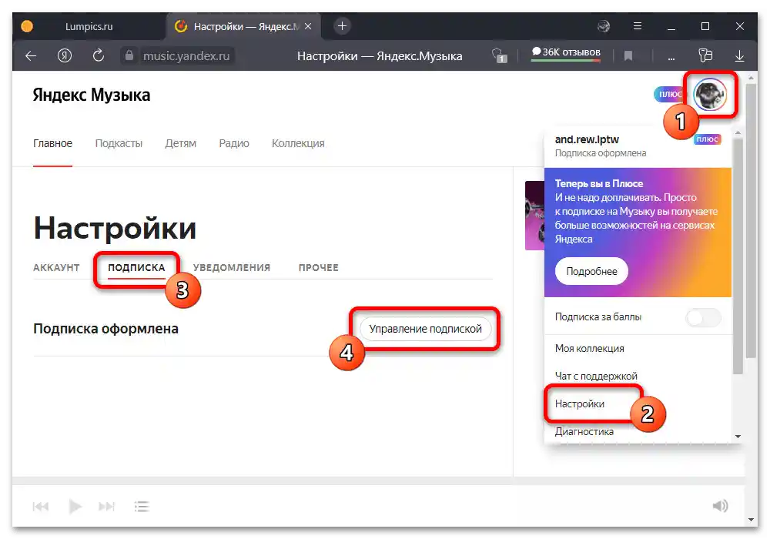Go back with the browser back arrow
This screenshot has height=539, width=770.
pos(31,56)
